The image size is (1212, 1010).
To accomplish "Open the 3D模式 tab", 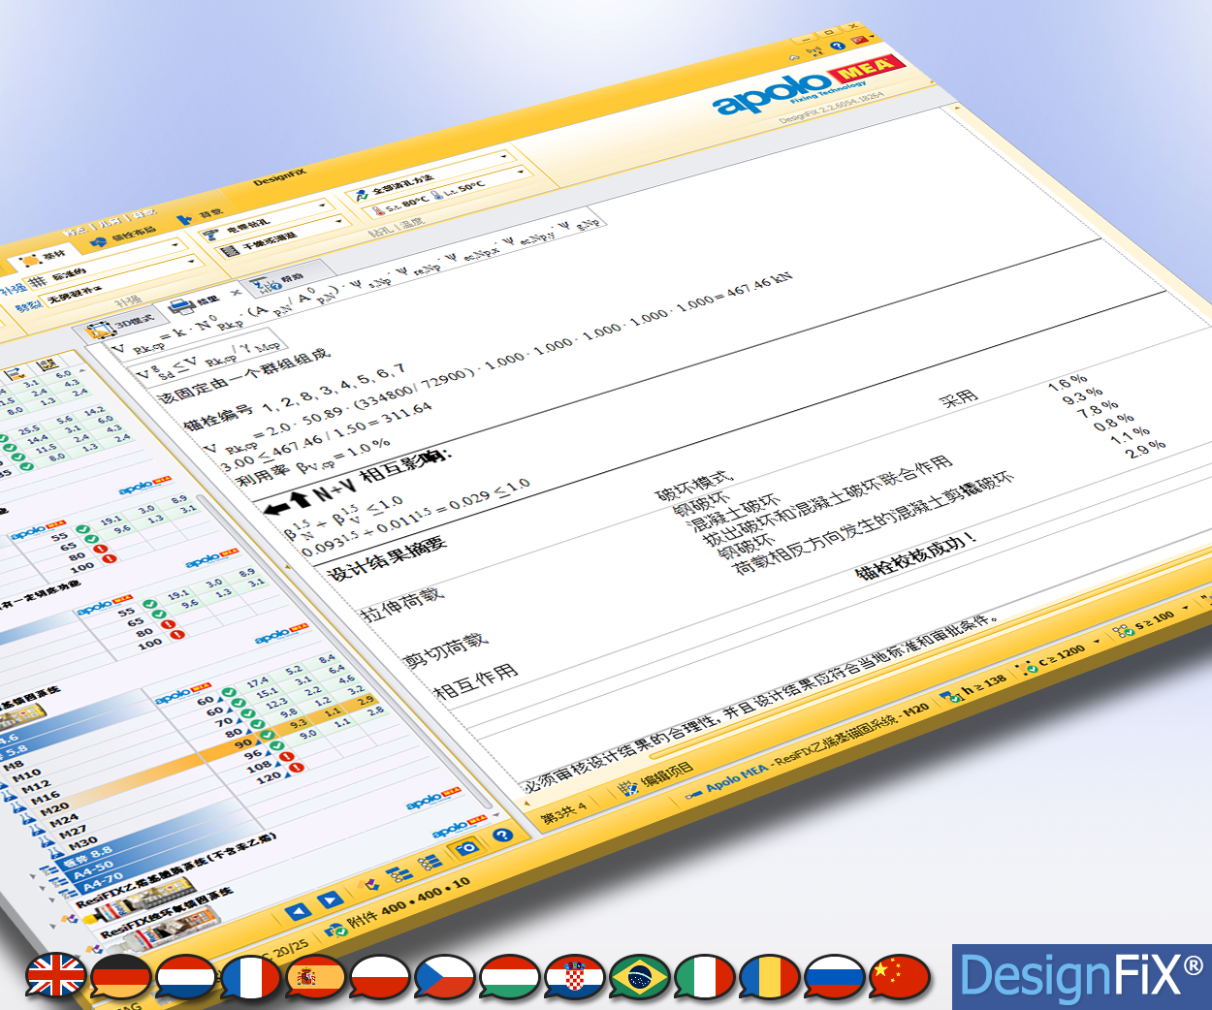I will [122, 325].
